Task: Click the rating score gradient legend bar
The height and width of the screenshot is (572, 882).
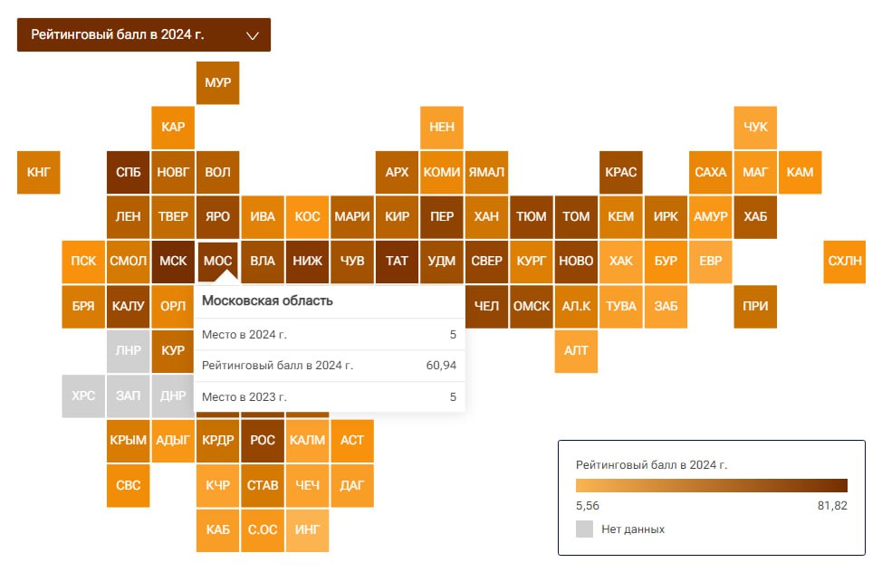Action: pyautogui.click(x=711, y=485)
